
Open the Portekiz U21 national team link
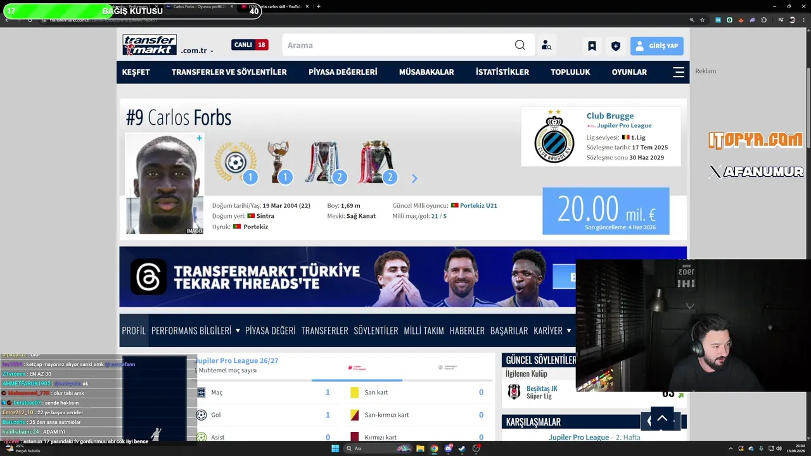[478, 206]
